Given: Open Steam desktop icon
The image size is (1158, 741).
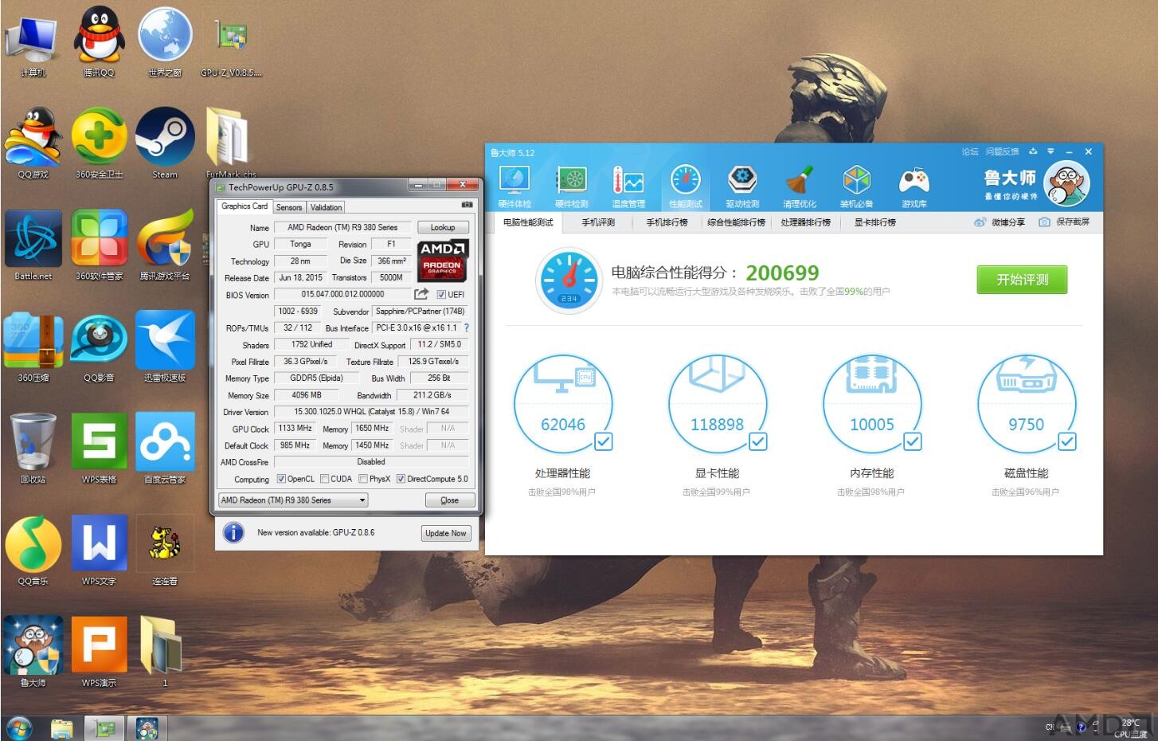Looking at the screenshot, I should pos(165,143).
